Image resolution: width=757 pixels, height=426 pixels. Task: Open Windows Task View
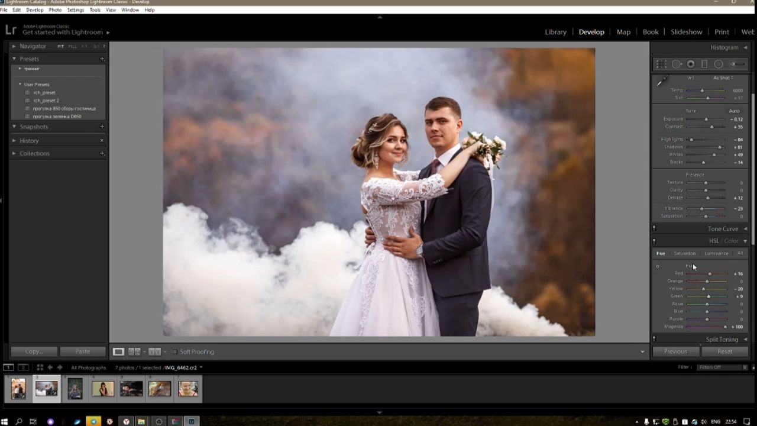[x=33, y=421]
